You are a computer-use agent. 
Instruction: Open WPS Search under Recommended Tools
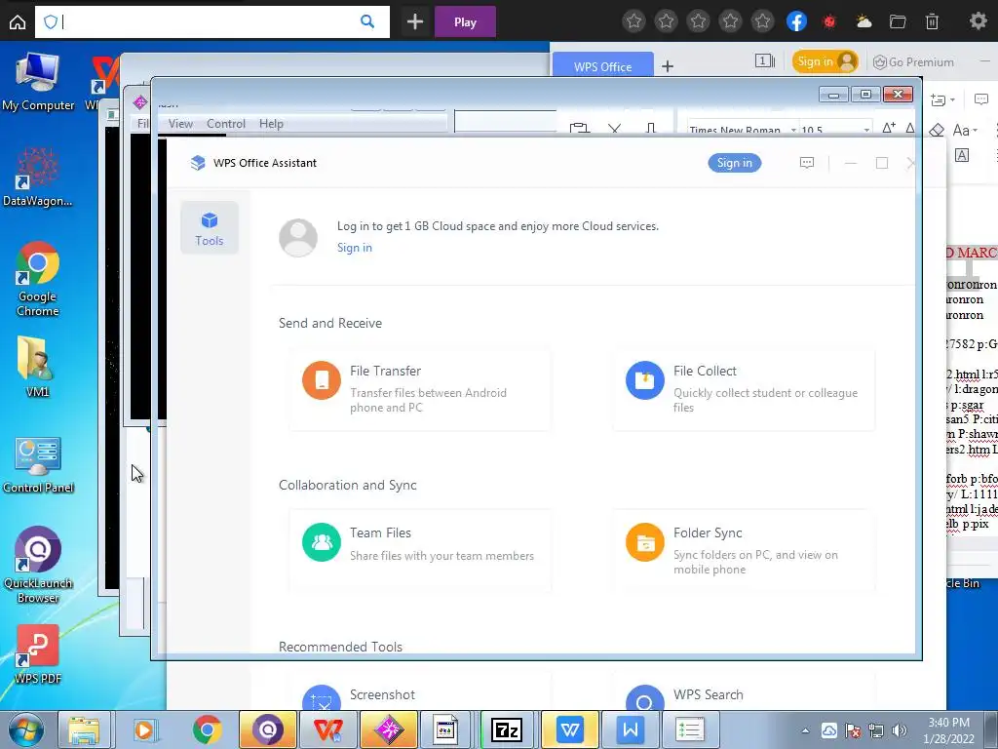pos(709,694)
